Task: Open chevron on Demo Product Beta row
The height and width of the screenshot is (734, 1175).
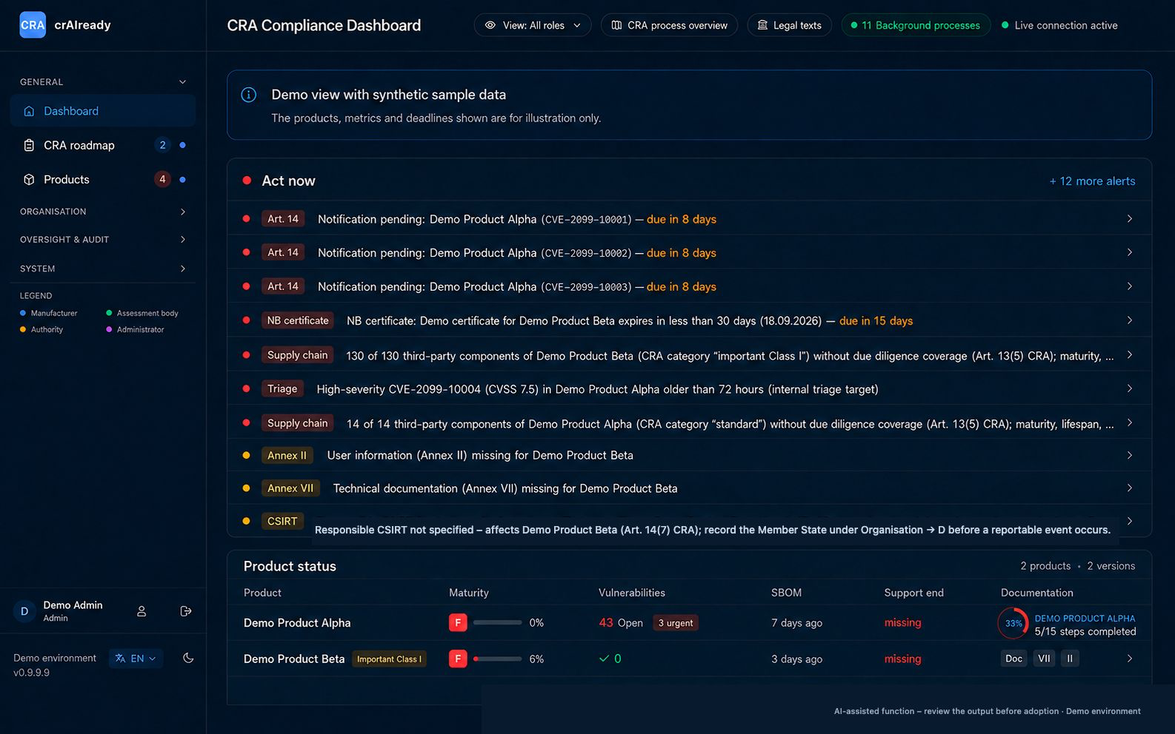Action: 1129,659
